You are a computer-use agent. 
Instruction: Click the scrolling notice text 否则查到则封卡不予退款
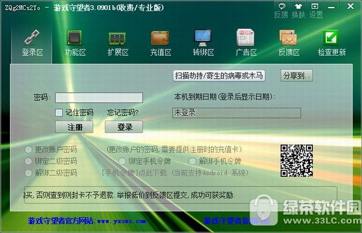[74, 196]
